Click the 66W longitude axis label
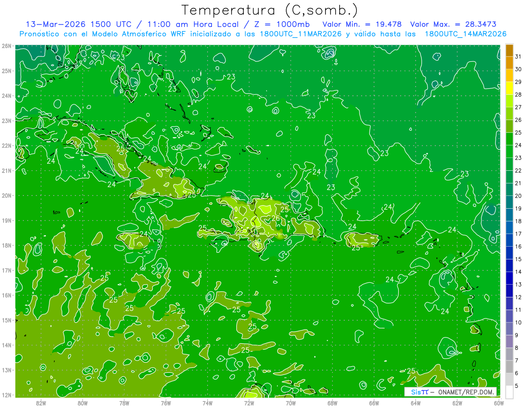This screenshot has width=530, height=409. (374, 403)
